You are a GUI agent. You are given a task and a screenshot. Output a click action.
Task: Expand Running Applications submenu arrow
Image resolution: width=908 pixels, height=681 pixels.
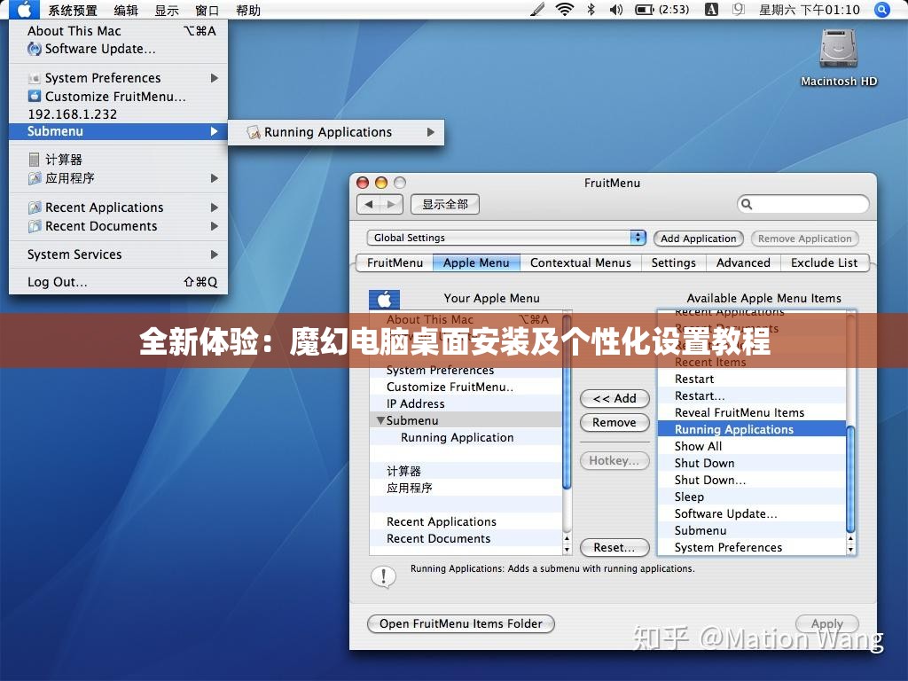coord(430,132)
